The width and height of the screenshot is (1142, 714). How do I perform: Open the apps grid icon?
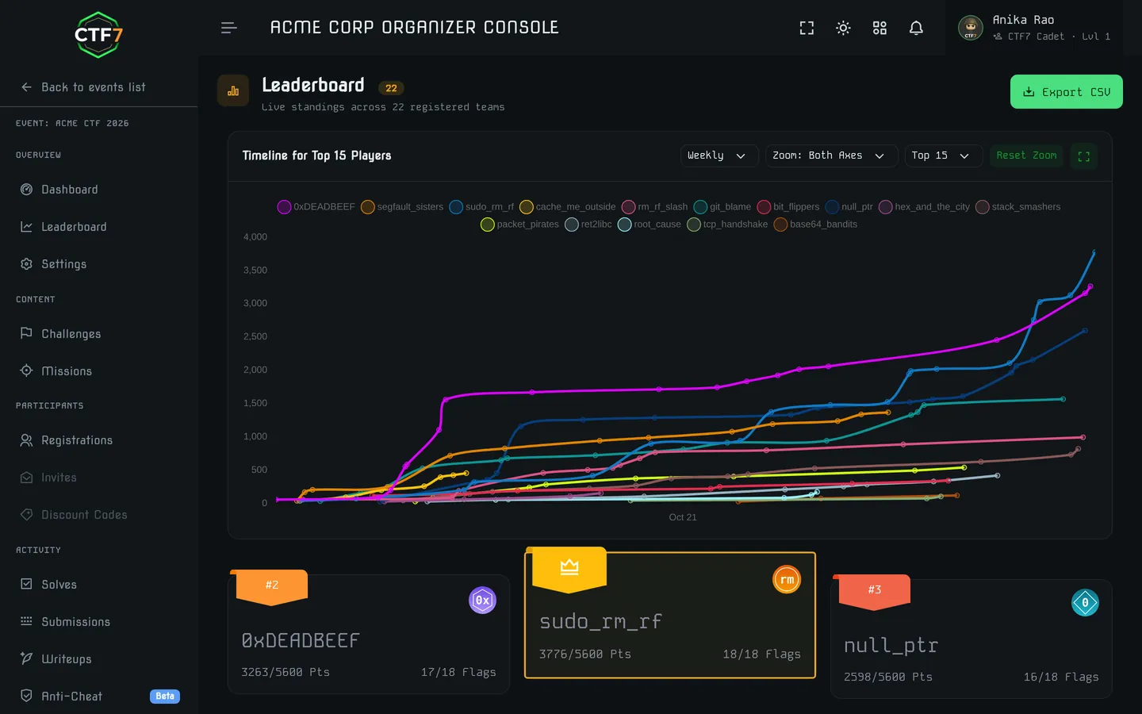[x=879, y=28]
